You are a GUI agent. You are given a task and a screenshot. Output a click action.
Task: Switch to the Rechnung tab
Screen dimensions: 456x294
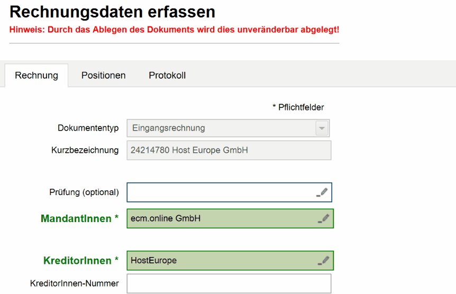[37, 75]
